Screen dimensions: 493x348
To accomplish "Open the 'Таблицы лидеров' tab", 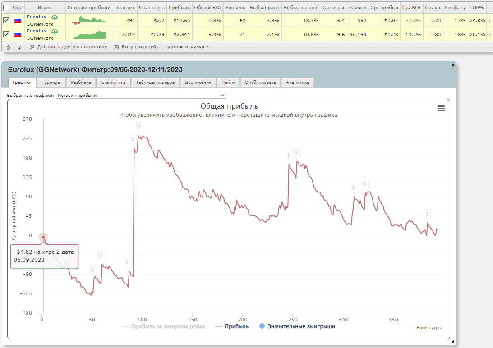I will pyautogui.click(x=155, y=82).
